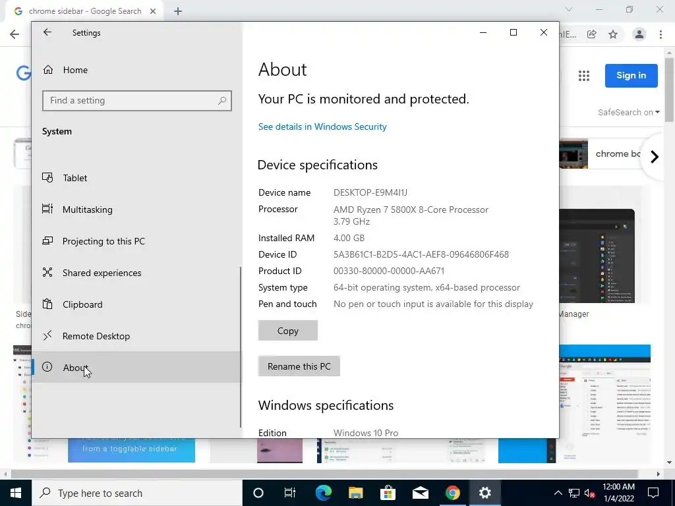Image resolution: width=675 pixels, height=506 pixels.
Task: Close the Settings window
Action: point(544,32)
